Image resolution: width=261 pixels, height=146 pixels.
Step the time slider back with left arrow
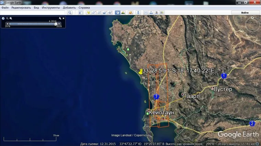[7, 24]
